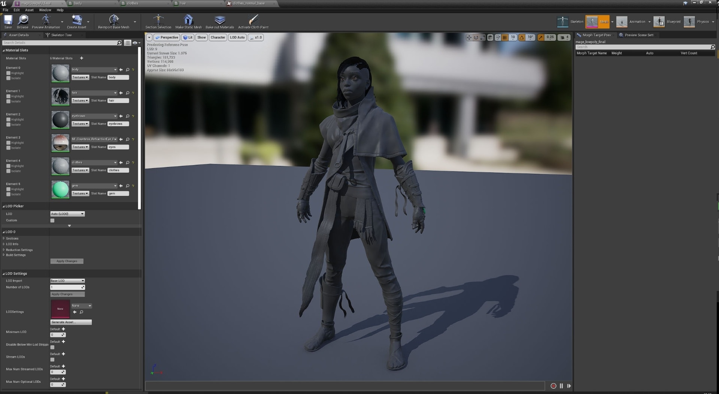The height and width of the screenshot is (394, 719).
Task: Enable Highlight for Element 0
Action: pyautogui.click(x=8, y=73)
